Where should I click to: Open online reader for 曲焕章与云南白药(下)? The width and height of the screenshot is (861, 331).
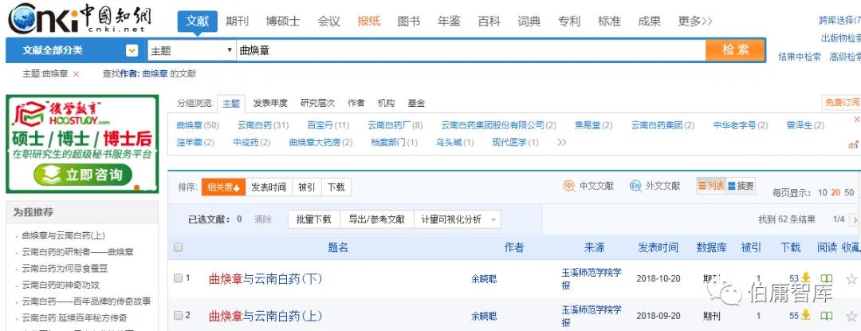(826, 278)
